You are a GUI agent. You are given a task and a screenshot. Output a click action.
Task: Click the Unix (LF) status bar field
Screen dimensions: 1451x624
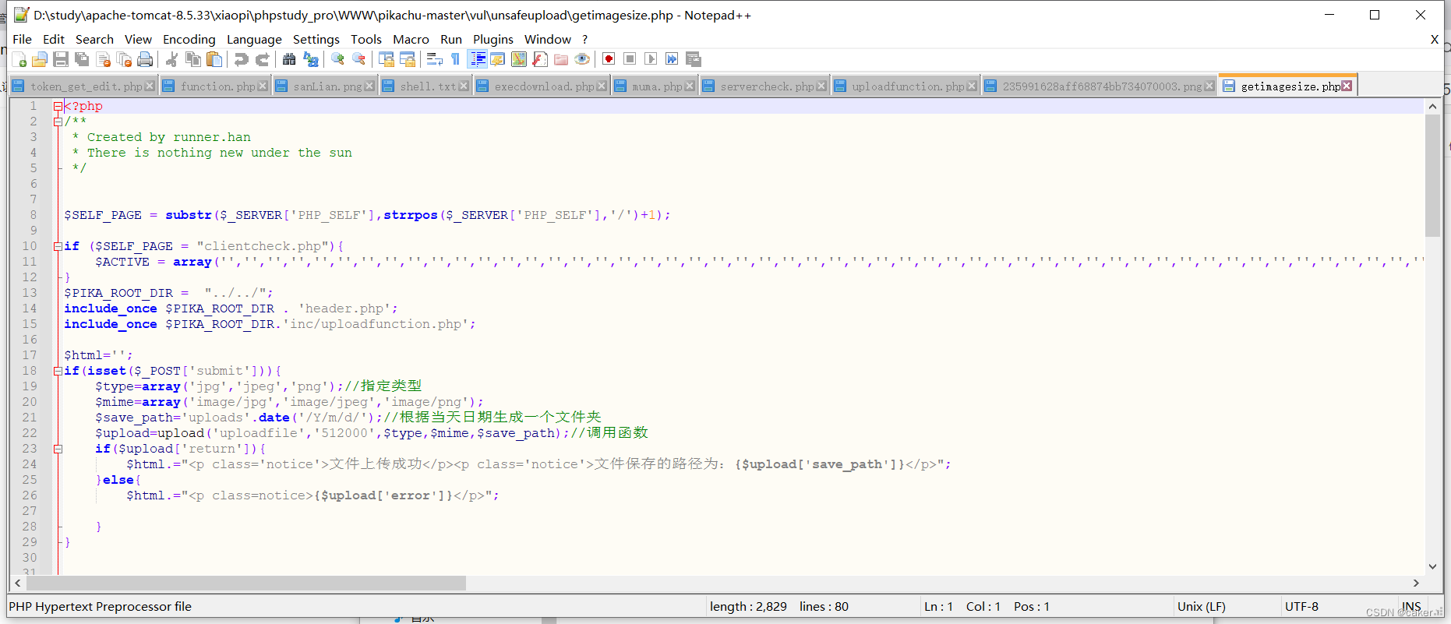click(1201, 606)
